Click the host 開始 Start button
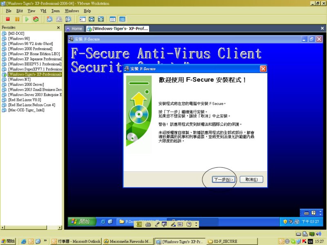 (8, 241)
